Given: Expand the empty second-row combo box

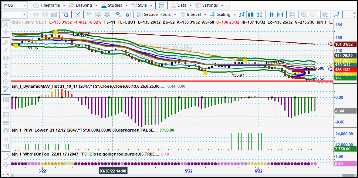Looking at the screenshot, I should coord(24,15).
